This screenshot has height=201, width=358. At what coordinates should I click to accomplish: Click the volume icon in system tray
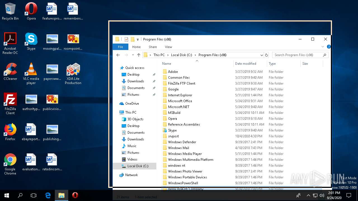[322, 195]
